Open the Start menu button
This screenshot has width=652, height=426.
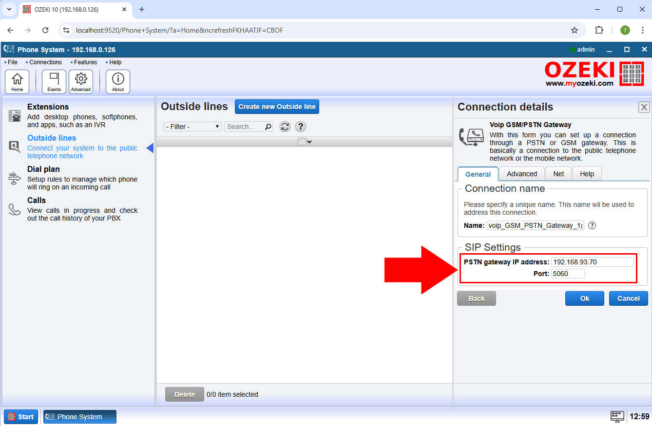[21, 417]
